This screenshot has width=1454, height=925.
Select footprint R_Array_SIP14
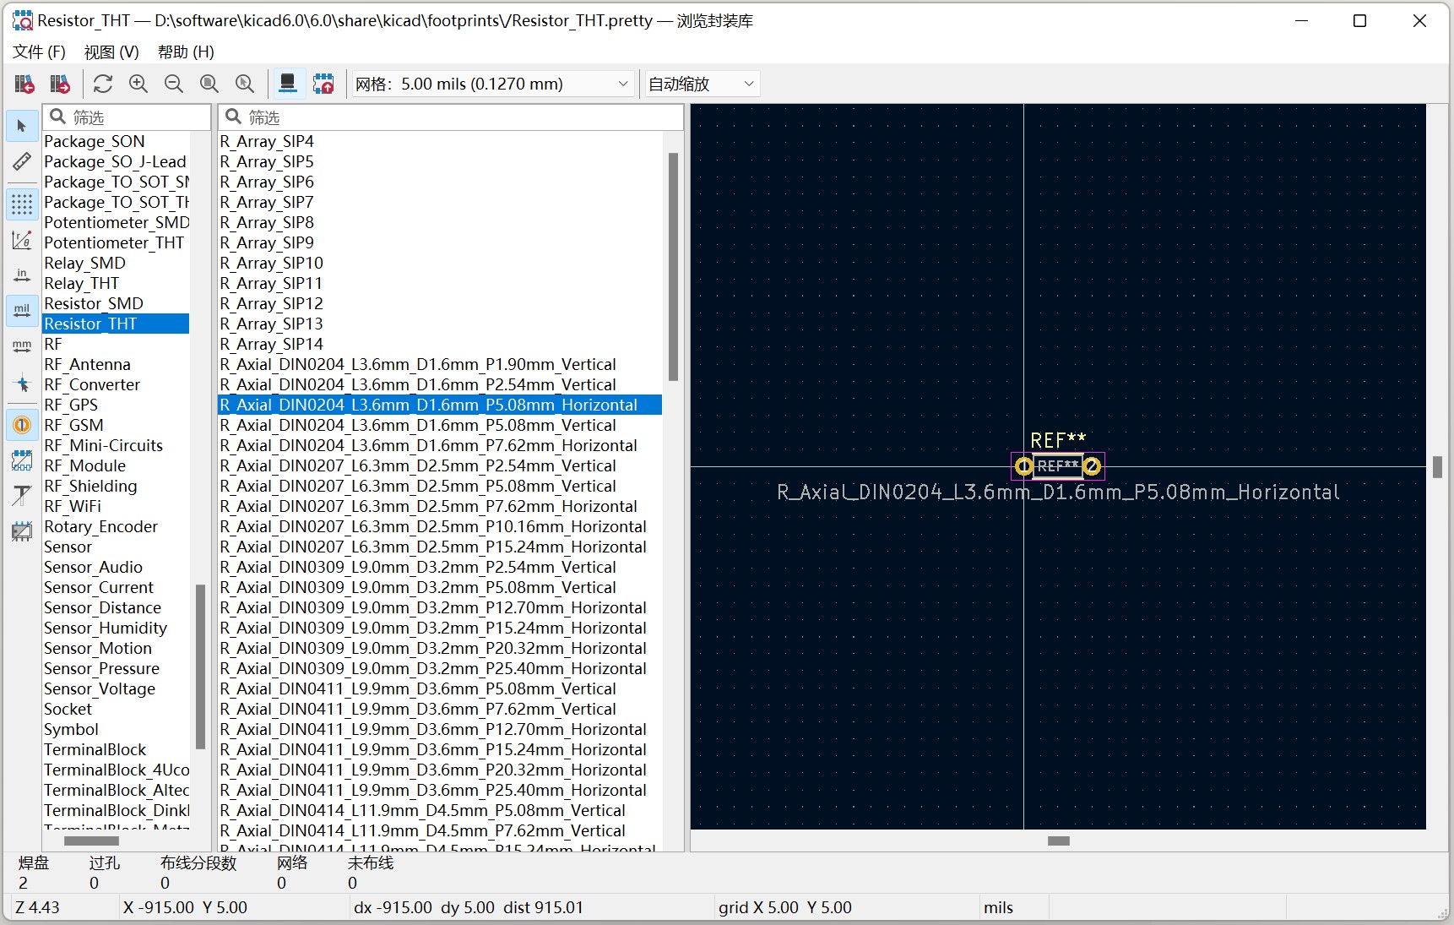pyautogui.click(x=440, y=344)
